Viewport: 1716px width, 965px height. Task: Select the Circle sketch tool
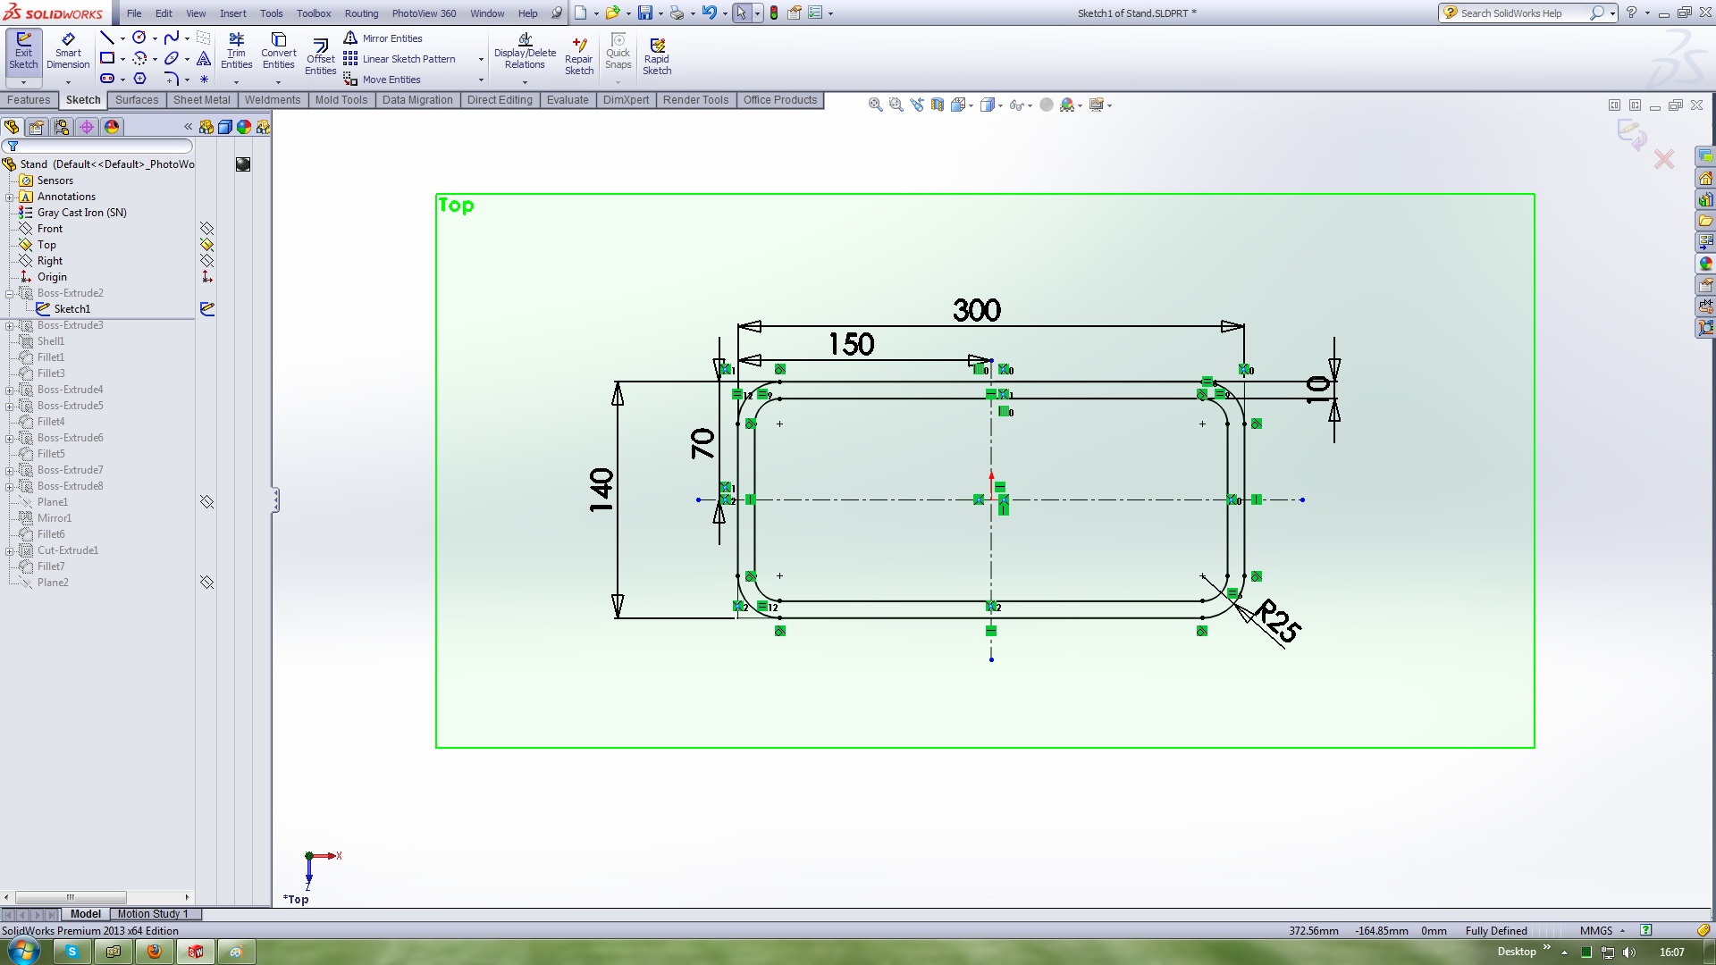point(139,38)
